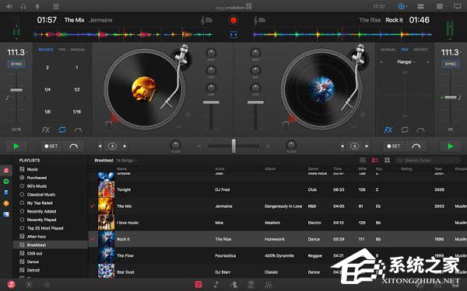
Task: Open the blue automix icon in top bar
Action: click(402, 6)
